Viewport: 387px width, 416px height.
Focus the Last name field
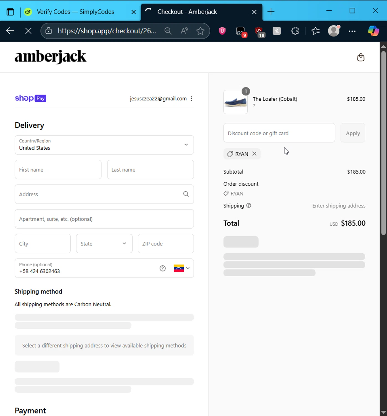pyautogui.click(x=150, y=169)
